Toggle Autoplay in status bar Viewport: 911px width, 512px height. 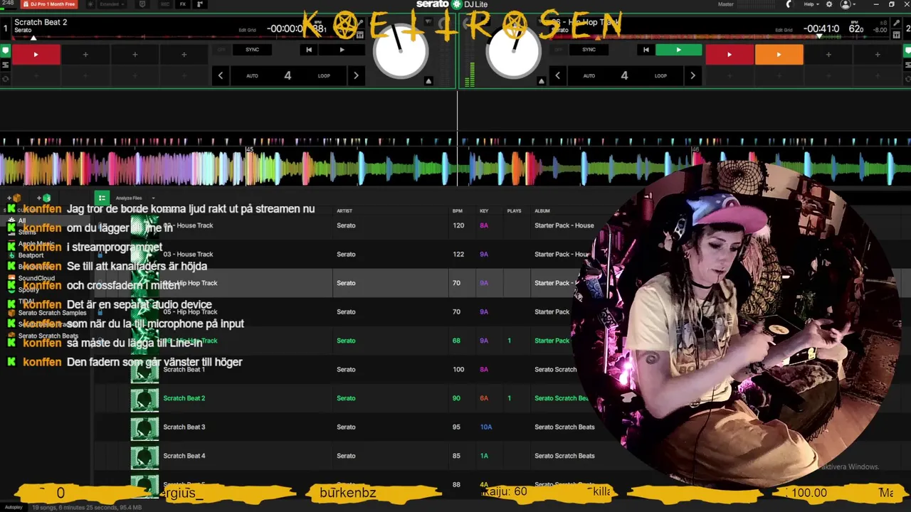tap(13, 508)
